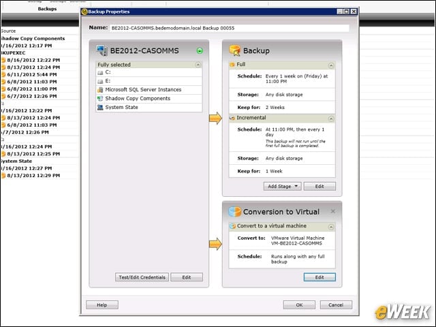Image resolution: width=436 pixels, height=327 pixels.
Task: Select Microsoft SQL Server Instances row
Action: pos(149,90)
